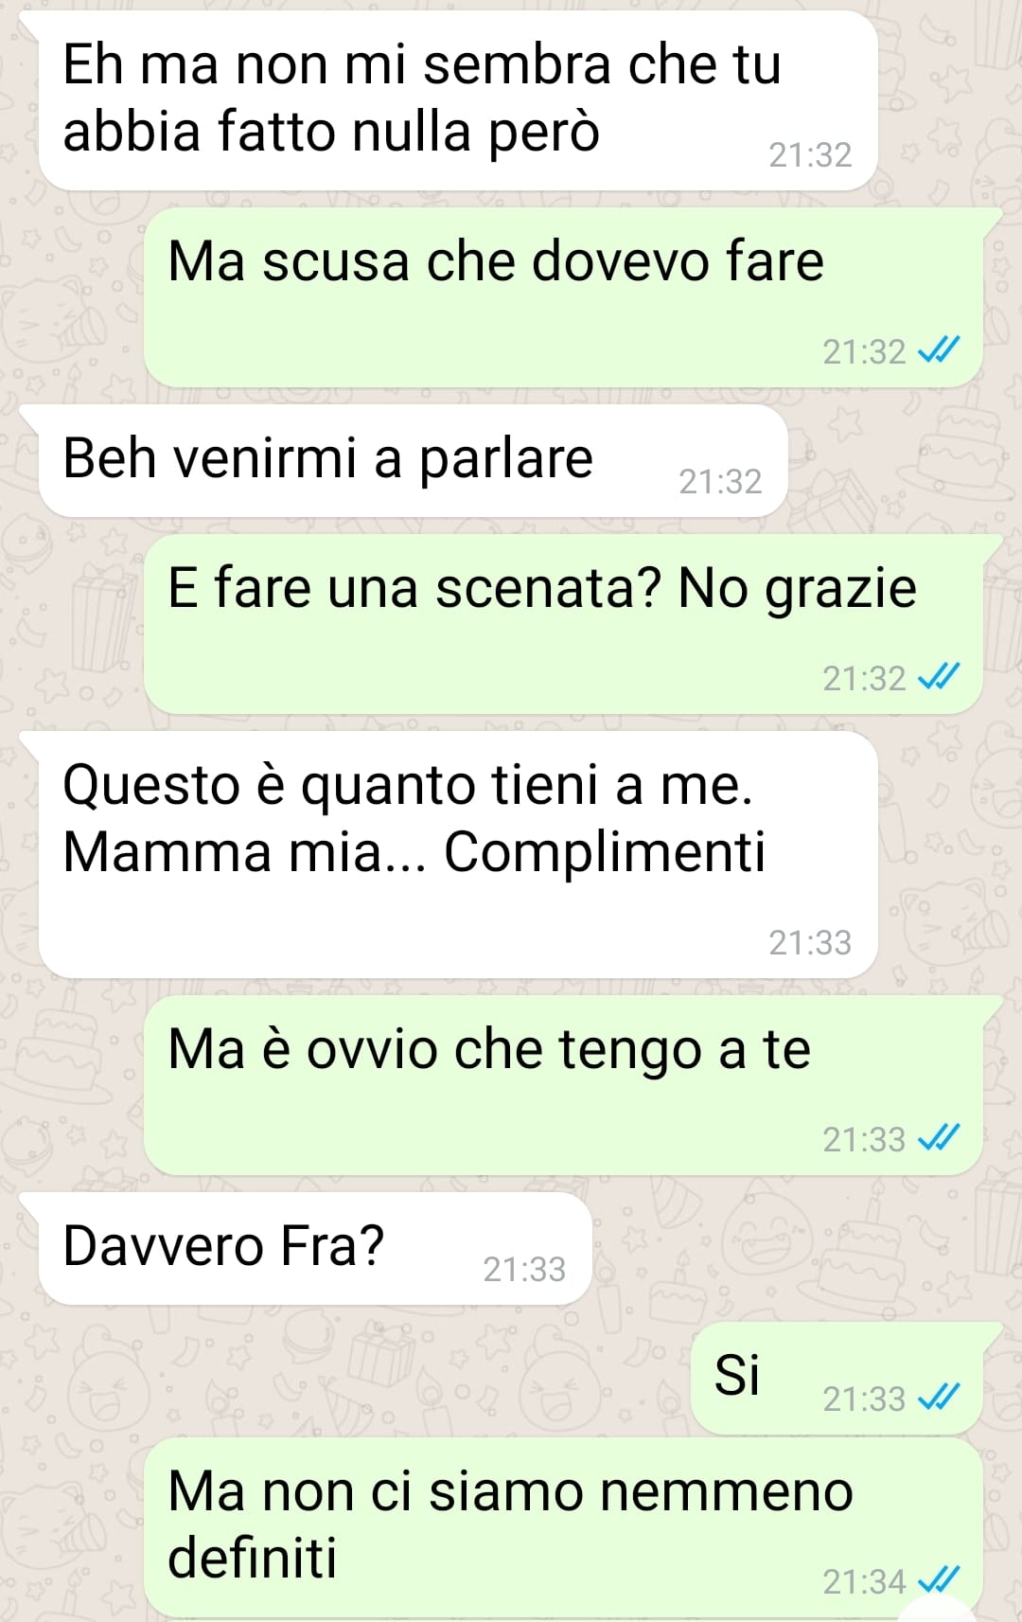Tap the short 'Si' reply bubble
The width and height of the screenshot is (1022, 1622).
point(837,1379)
